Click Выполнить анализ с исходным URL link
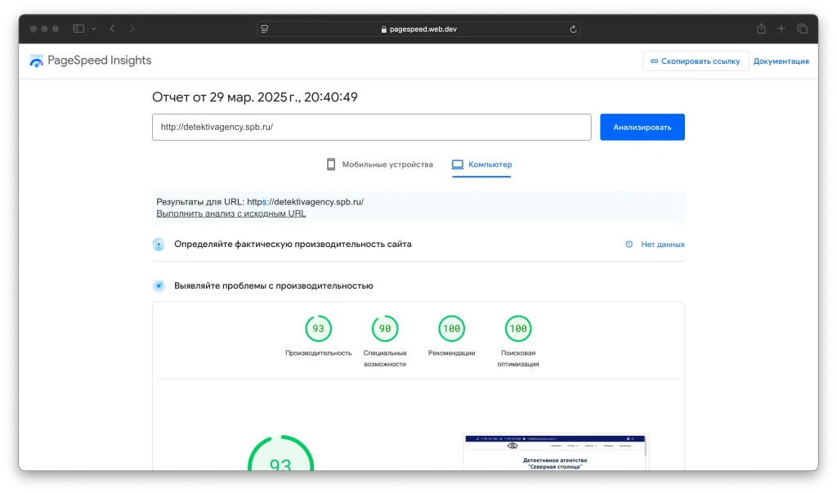The image size is (837, 494). tap(231, 213)
